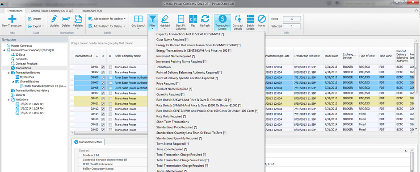Click the Delete transaction icon
Viewport: 420px width, 172px height.
click(x=66, y=19)
